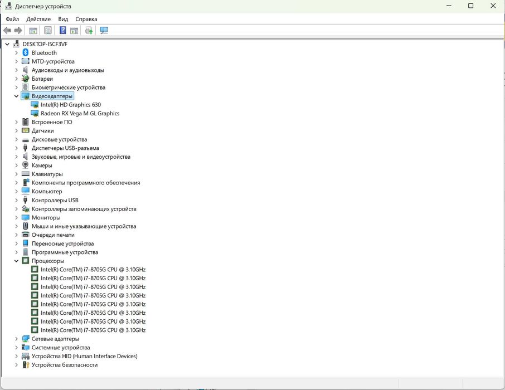Click the Компоненты программного обеспечения icon
This screenshot has height=390, width=505.
tap(26, 182)
